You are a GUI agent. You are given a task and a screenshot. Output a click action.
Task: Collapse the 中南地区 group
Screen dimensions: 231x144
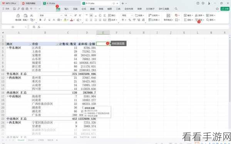pyautogui.click(x=7, y=96)
